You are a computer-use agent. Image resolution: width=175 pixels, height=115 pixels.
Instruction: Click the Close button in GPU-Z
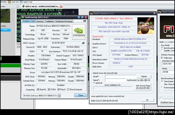pos(80,95)
